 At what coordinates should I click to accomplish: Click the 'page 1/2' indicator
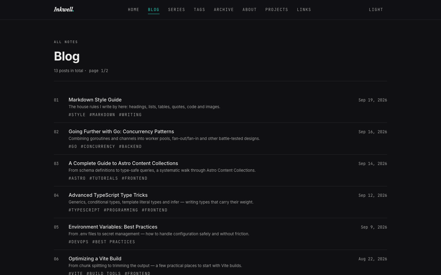point(99,71)
